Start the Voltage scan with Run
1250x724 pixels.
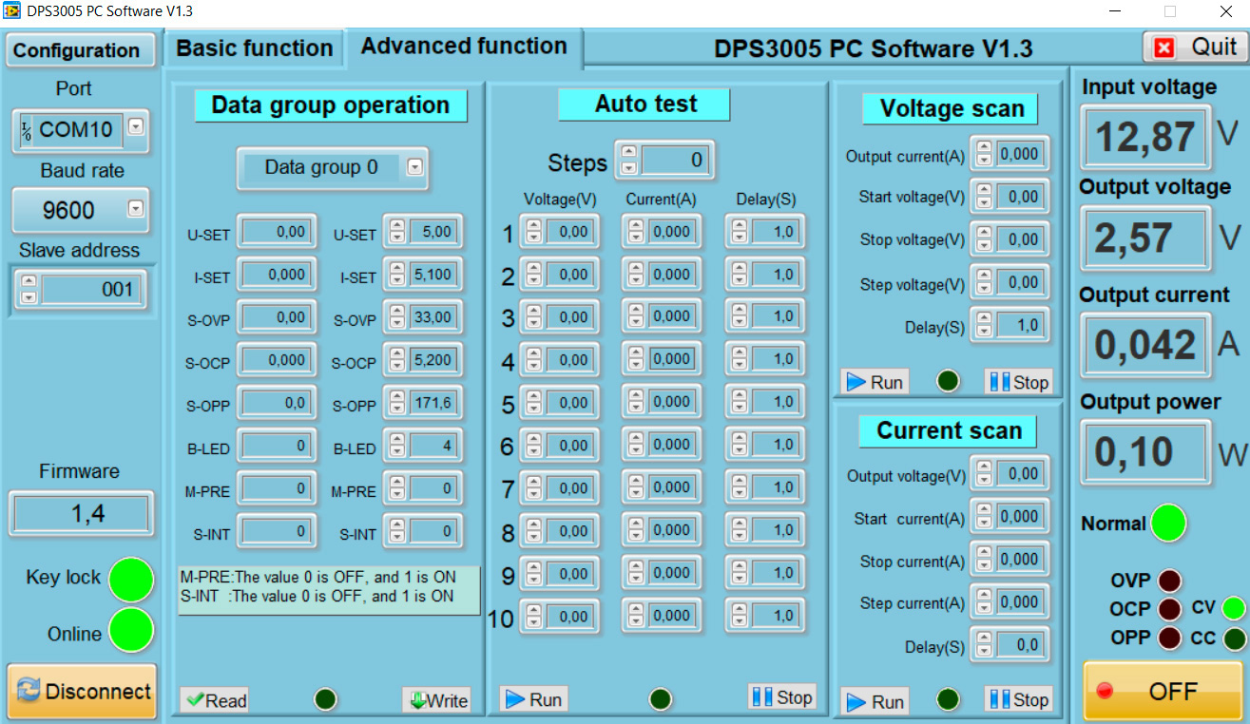pos(875,382)
